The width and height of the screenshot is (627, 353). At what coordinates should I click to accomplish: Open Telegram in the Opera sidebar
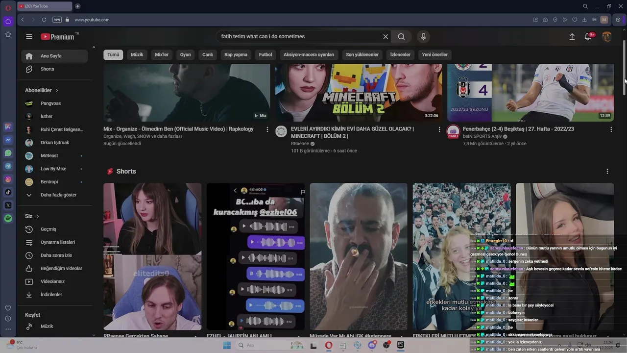tap(8, 166)
